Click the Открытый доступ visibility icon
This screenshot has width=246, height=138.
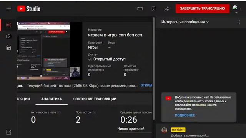click(90, 59)
